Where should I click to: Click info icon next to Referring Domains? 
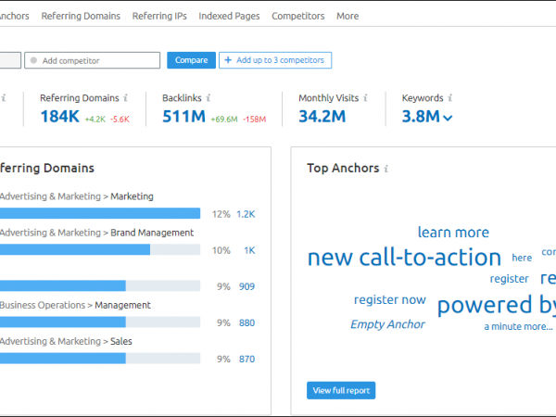(125, 97)
